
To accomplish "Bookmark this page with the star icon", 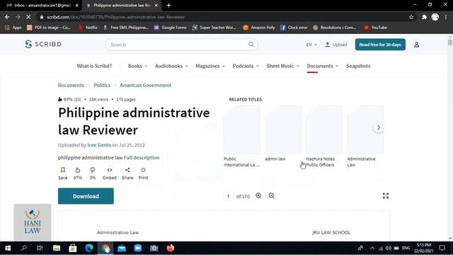I will click(x=411, y=17).
